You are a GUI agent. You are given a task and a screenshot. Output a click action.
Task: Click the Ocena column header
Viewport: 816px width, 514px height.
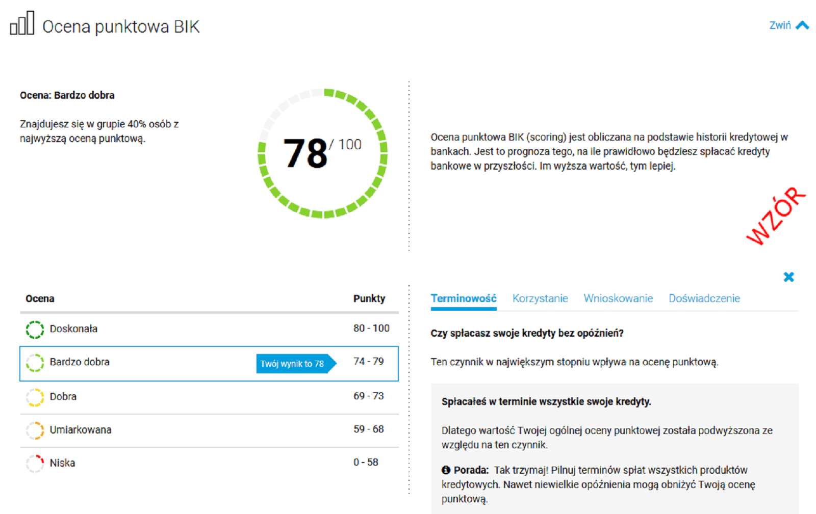click(x=40, y=299)
